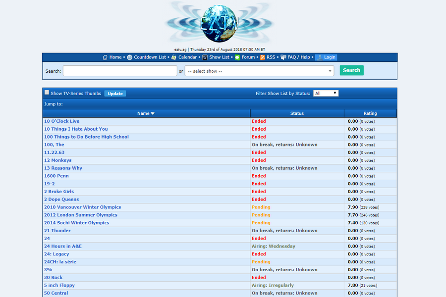Open the 21 Thunder show link
Image resolution: width=446 pixels, height=297 pixels.
click(57, 231)
